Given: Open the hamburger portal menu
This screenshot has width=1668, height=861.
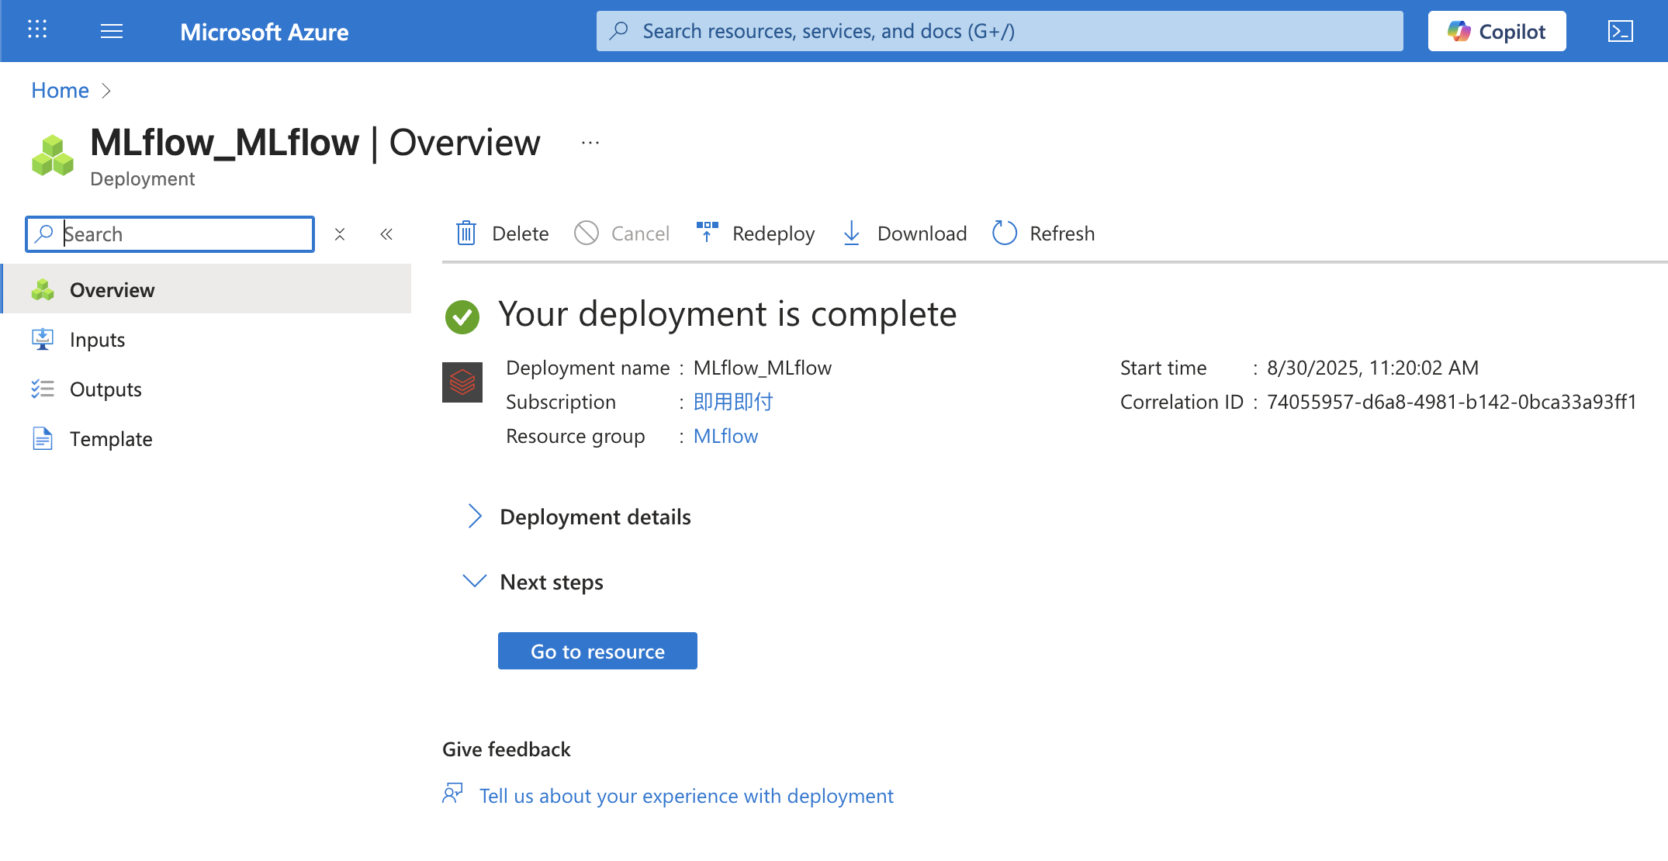Looking at the screenshot, I should coord(112,31).
